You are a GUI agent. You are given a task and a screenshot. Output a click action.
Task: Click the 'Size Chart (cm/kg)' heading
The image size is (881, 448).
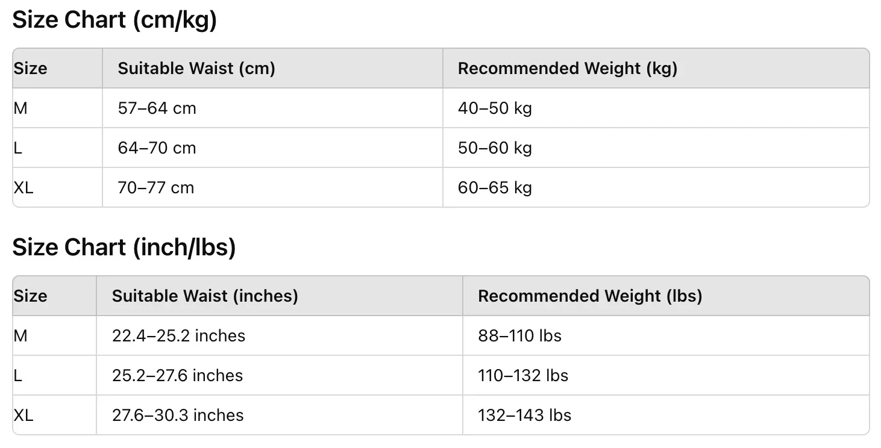114,20
